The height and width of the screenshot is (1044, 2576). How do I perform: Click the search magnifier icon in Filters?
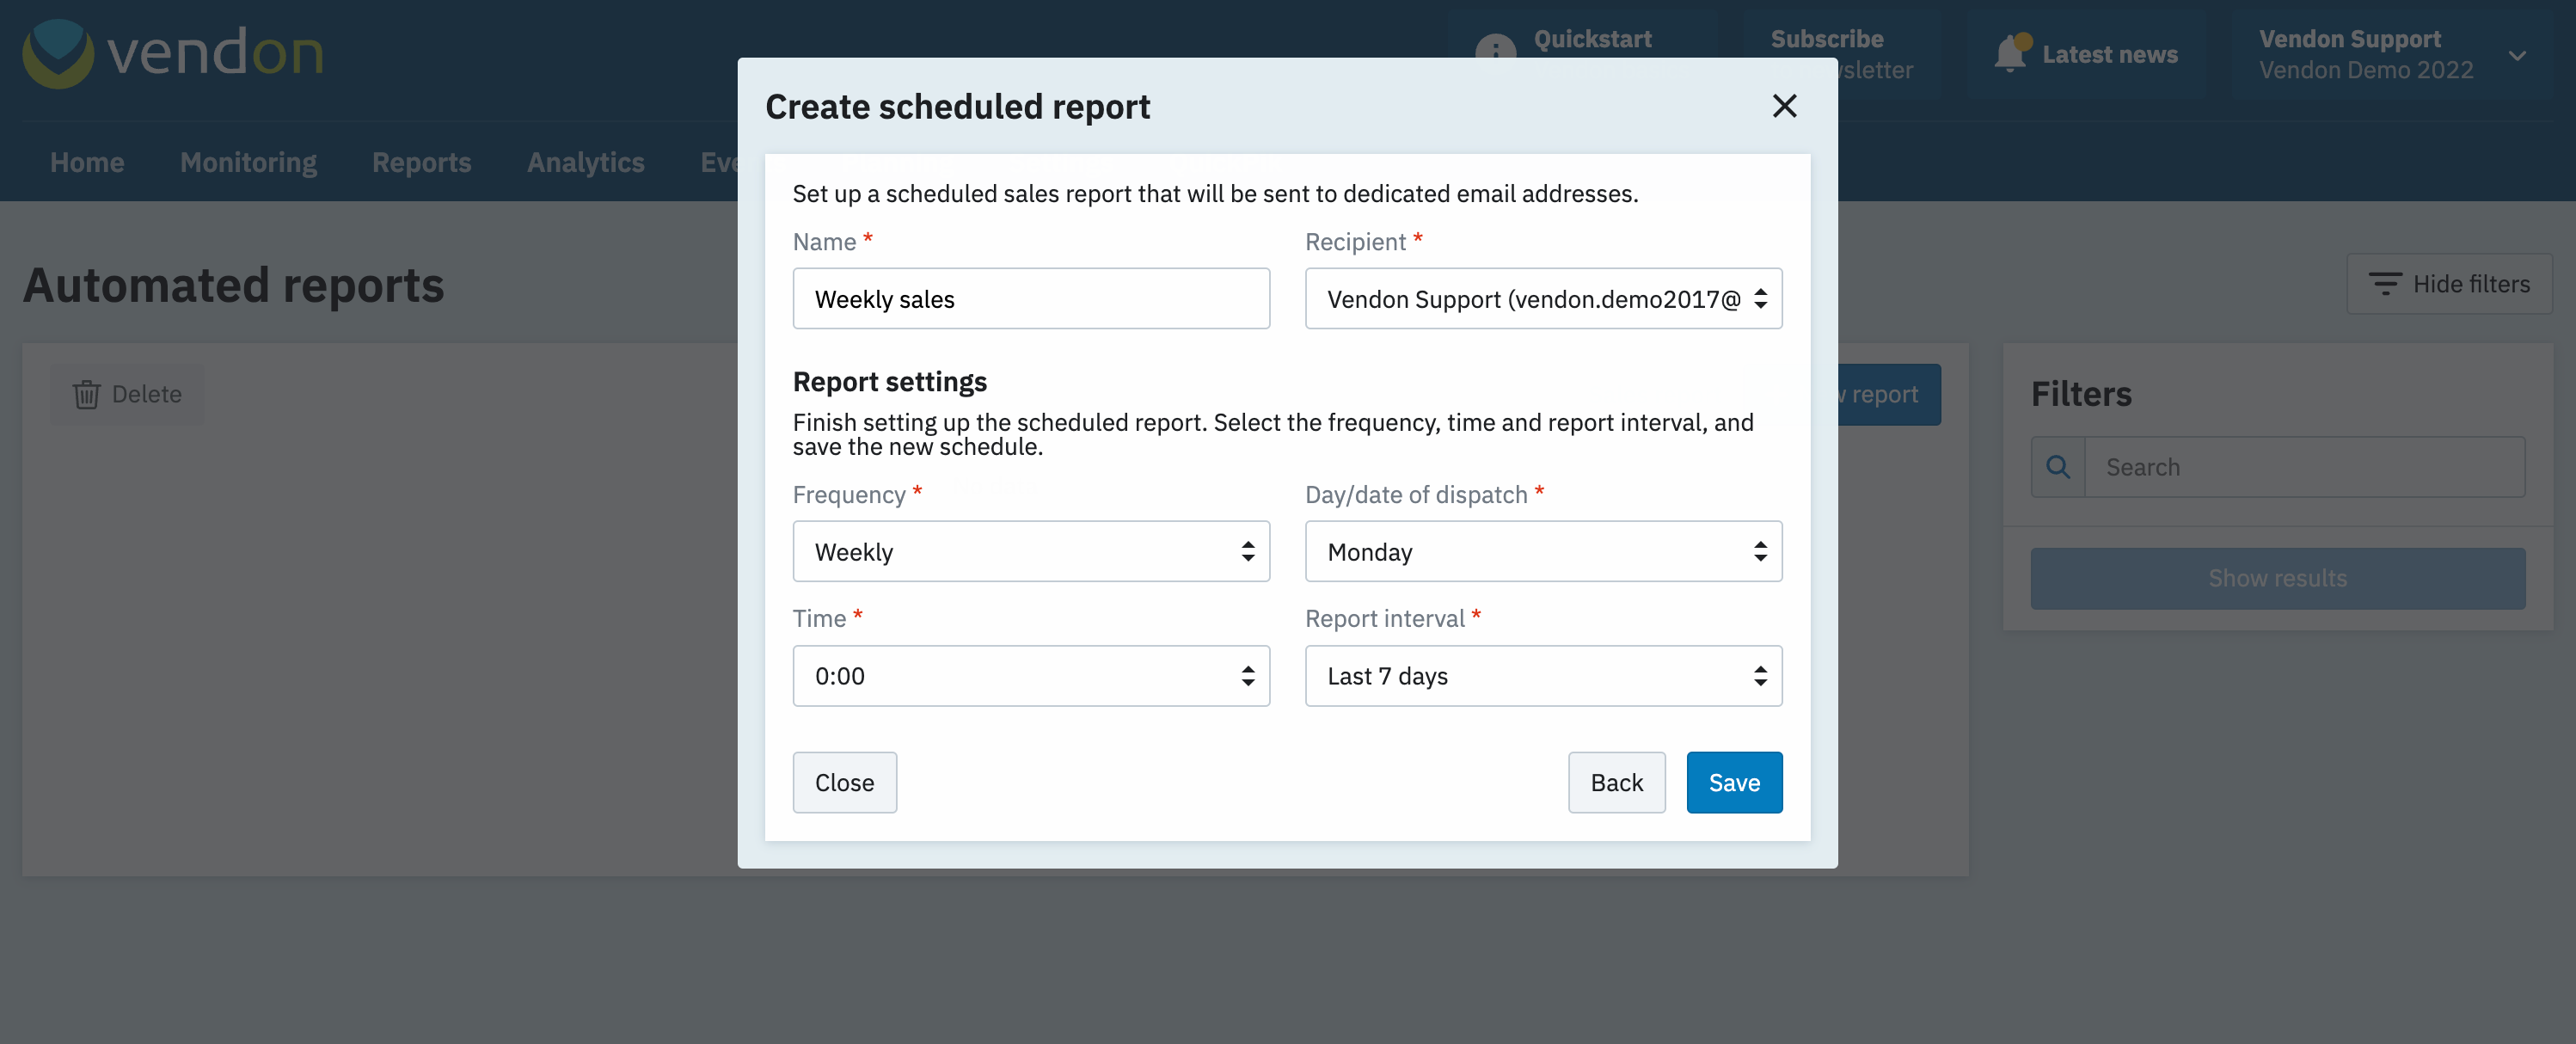click(x=2057, y=467)
